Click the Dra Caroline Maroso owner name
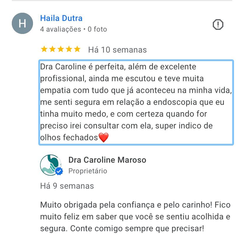 tap(107, 160)
